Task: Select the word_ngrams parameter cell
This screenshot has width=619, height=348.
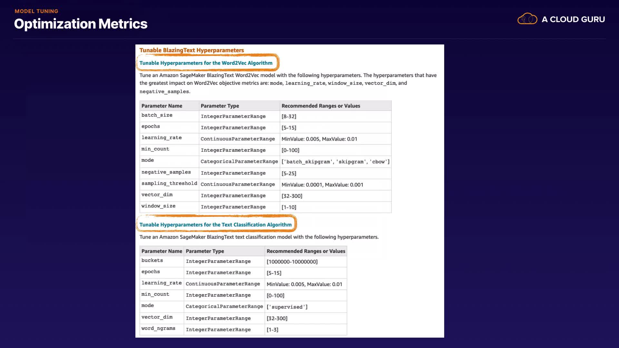Action: (158, 328)
